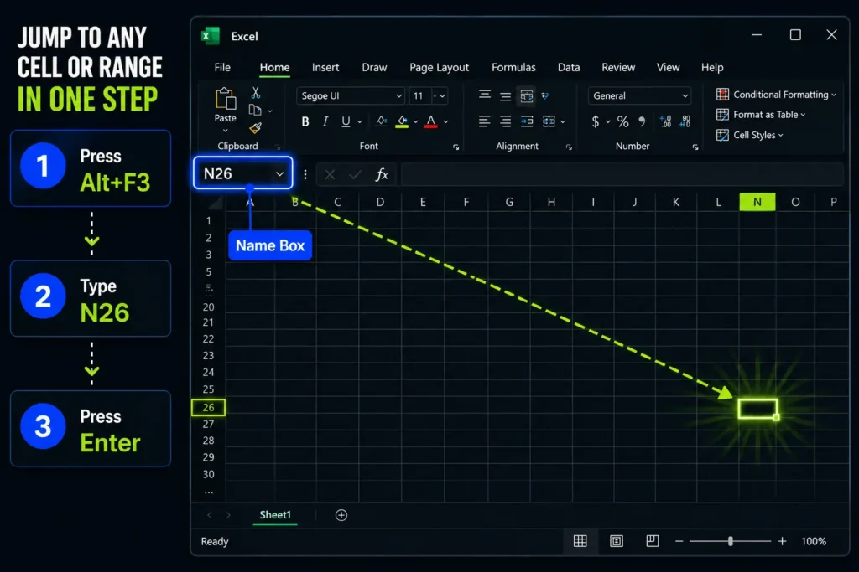Click the Review tab
The image size is (859, 572).
(618, 67)
